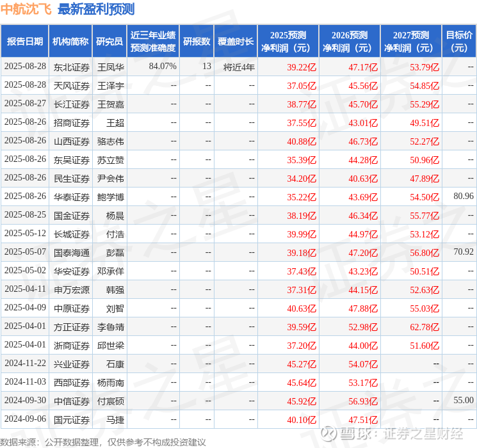
Task: Select the 2025-08-25 report date
Action: 25,215
